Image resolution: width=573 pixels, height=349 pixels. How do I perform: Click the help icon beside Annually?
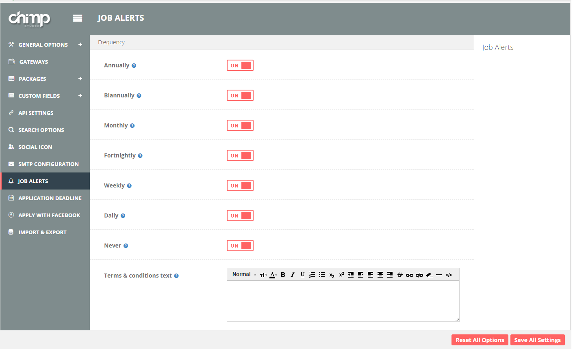(x=134, y=66)
